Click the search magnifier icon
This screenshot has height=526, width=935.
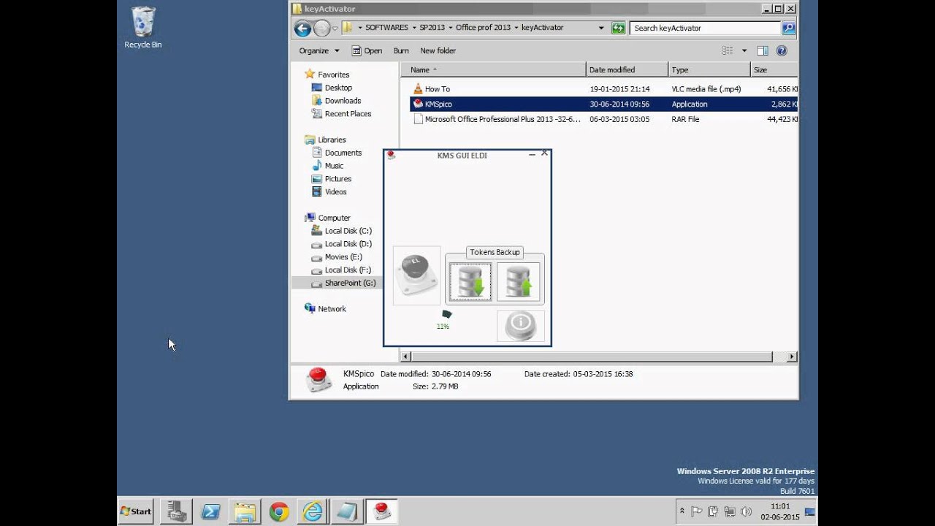click(x=787, y=28)
